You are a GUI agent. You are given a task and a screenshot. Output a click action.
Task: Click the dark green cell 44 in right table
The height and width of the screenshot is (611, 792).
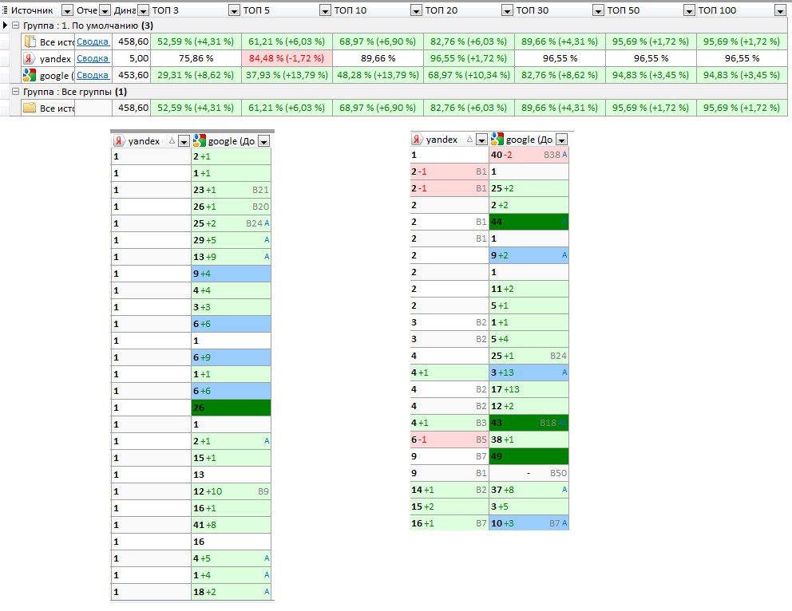tap(529, 222)
